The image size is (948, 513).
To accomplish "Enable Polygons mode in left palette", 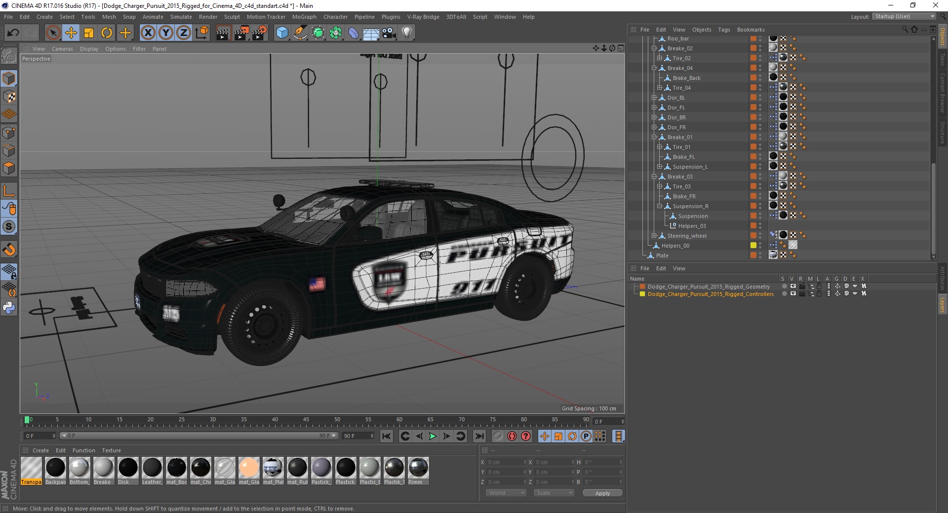I will point(9,168).
